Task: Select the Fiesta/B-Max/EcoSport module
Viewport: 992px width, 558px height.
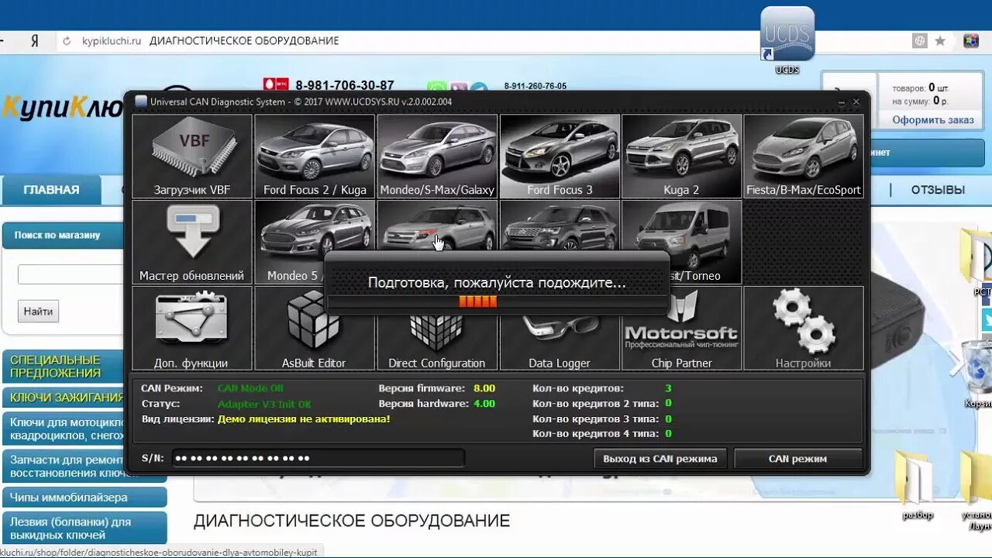Action: pos(804,155)
